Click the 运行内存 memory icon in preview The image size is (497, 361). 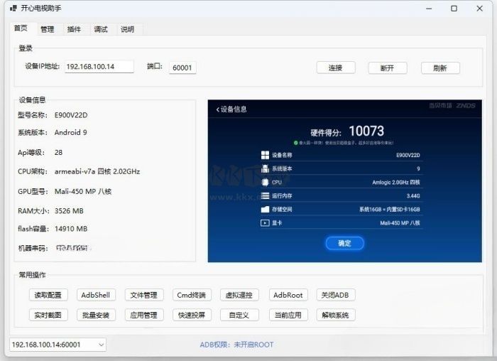point(265,195)
